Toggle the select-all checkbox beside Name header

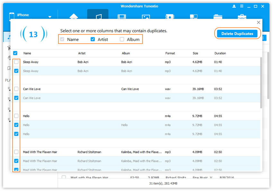15,53
